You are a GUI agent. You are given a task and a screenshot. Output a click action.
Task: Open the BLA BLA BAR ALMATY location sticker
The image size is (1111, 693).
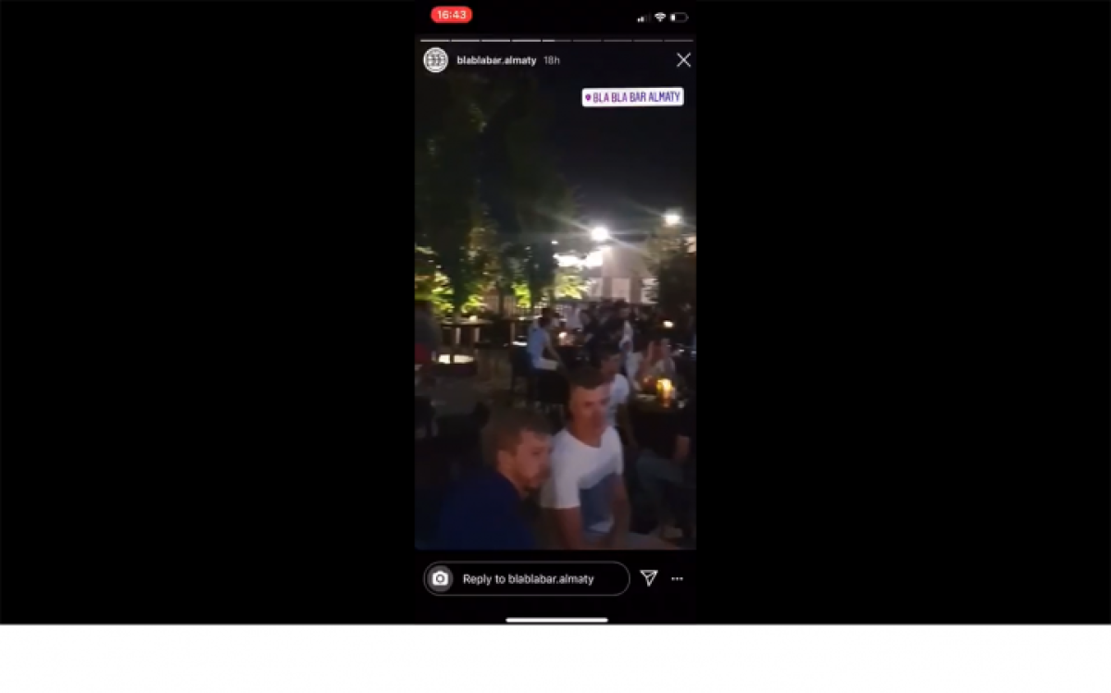pos(633,96)
